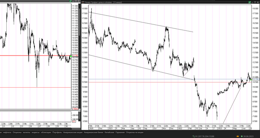Click the 2021 year label on Полюс time axis
The width and height of the screenshot is (260, 138).
[x=110, y=128]
